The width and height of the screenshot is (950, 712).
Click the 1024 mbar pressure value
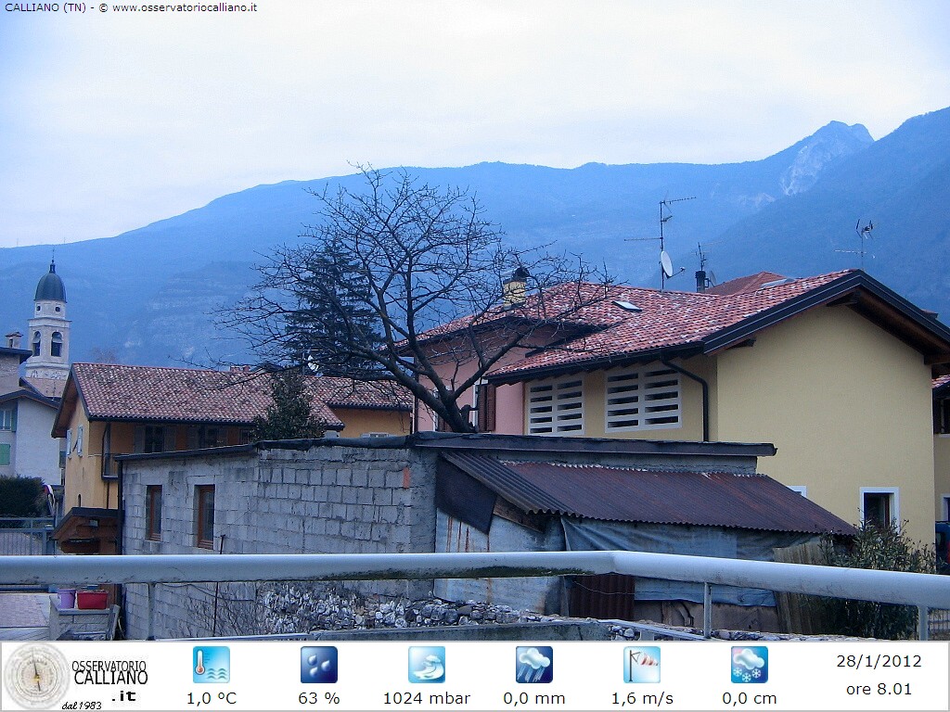[427, 698]
